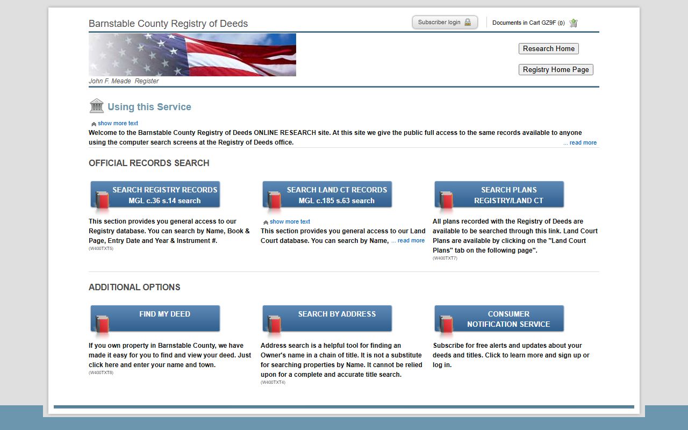Screen dimensions: 688x430
Task: Open the Registry Home Page
Action: pyautogui.click(x=555, y=69)
